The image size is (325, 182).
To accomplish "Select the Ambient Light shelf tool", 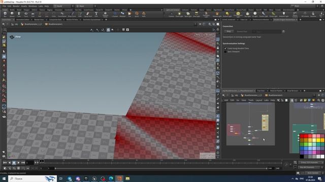I will tap(283, 14).
